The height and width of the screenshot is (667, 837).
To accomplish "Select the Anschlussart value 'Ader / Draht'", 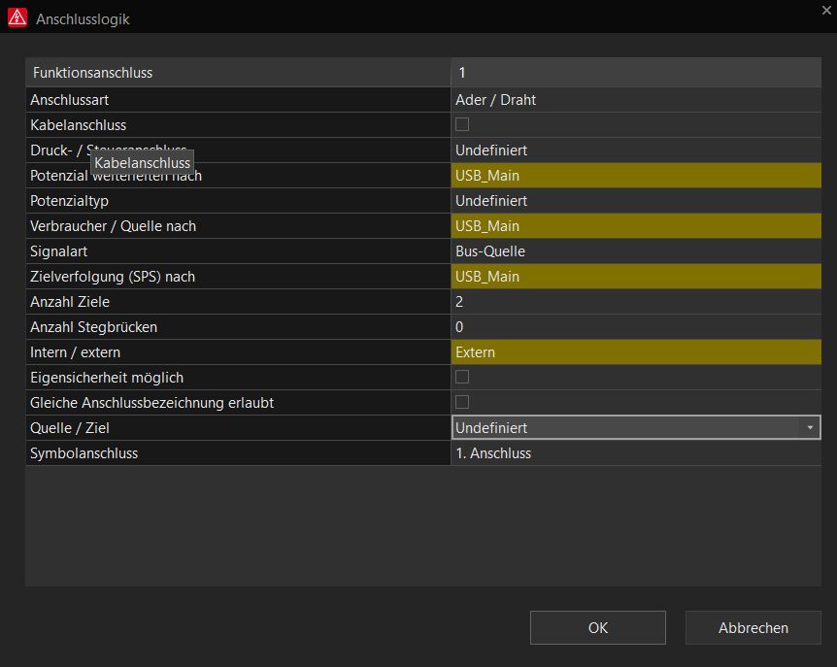I will pyautogui.click(x=636, y=100).
